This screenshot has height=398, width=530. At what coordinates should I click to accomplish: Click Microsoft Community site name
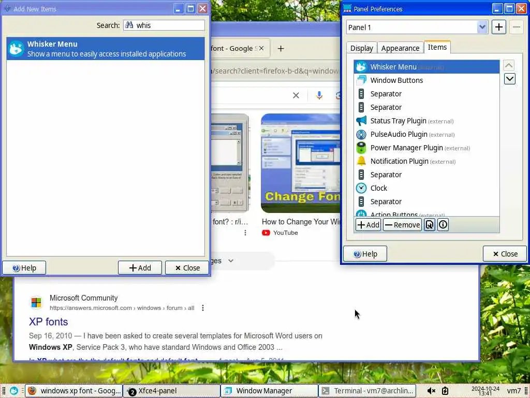coord(83,298)
